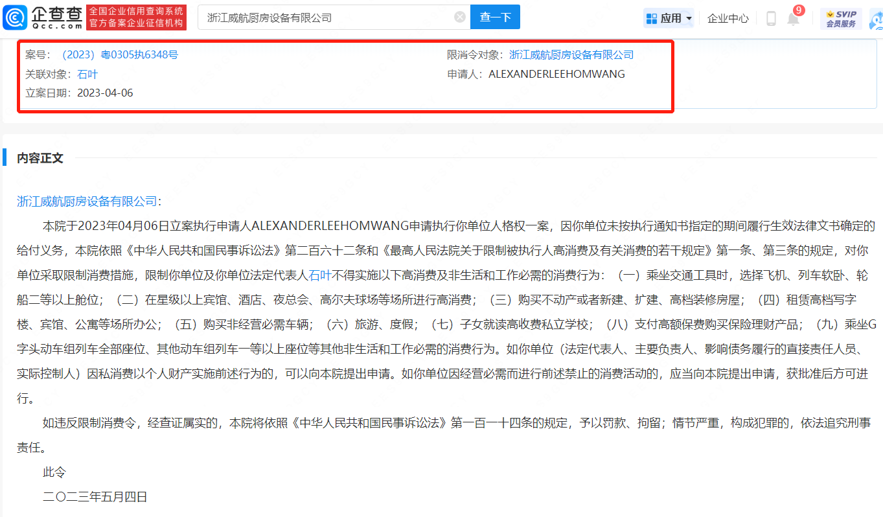Click notification count badge 9

(x=799, y=10)
